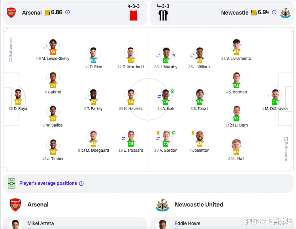Click the yellow card icon next to Joelinton

tap(193, 133)
